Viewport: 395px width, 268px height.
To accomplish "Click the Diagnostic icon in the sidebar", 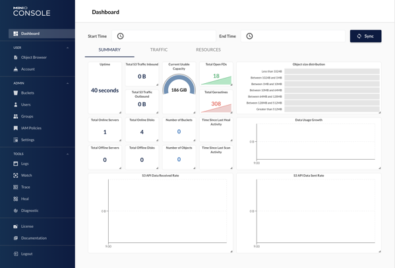I will pyautogui.click(x=16, y=211).
